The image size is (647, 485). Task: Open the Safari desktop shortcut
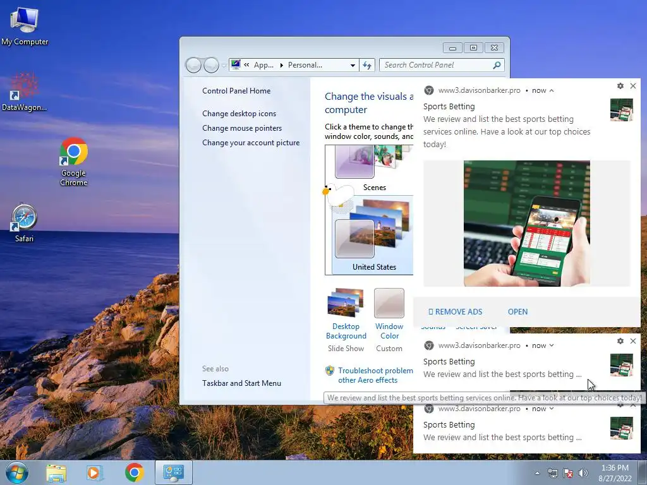(x=24, y=223)
